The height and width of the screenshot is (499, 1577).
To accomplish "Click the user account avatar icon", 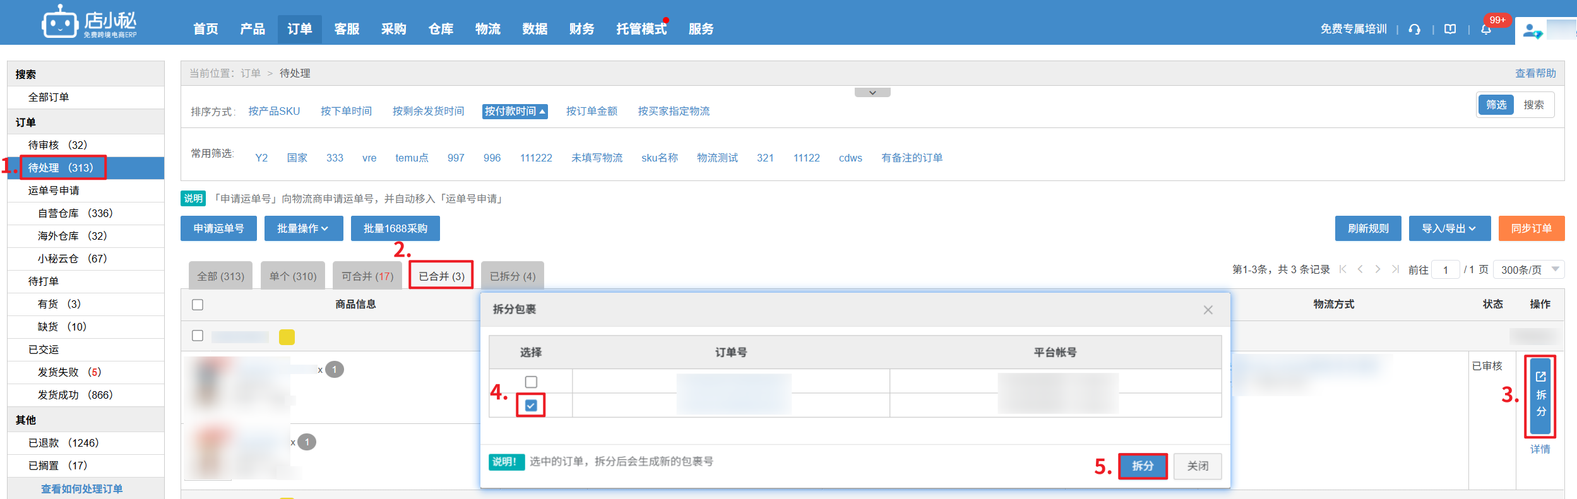I will (x=1532, y=30).
